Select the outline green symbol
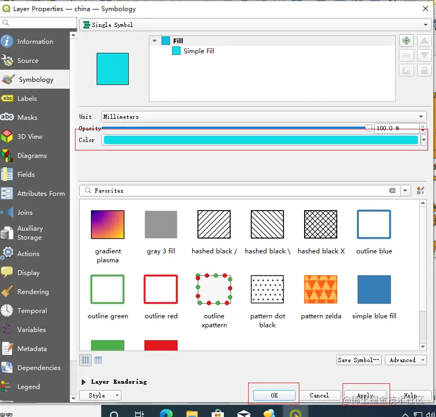 click(108, 289)
